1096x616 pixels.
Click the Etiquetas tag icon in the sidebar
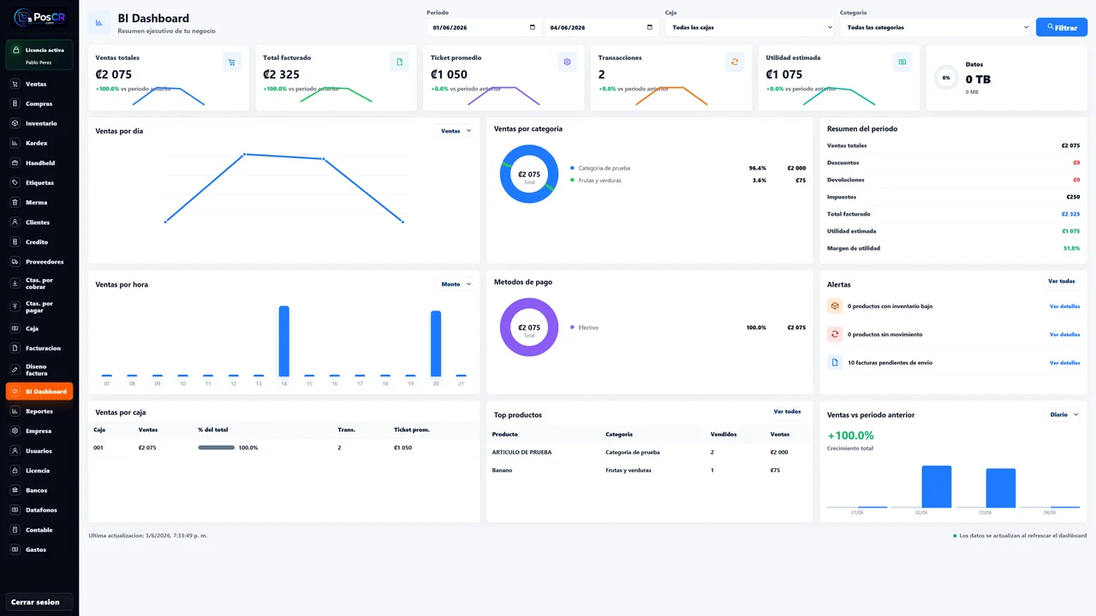coord(15,182)
